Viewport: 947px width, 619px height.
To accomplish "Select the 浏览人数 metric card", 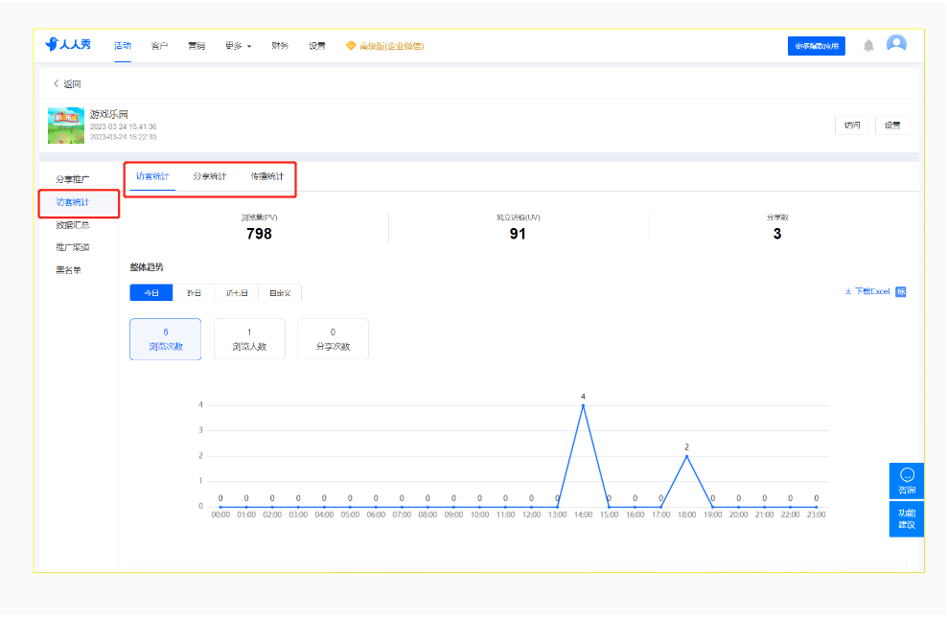I will (x=249, y=339).
